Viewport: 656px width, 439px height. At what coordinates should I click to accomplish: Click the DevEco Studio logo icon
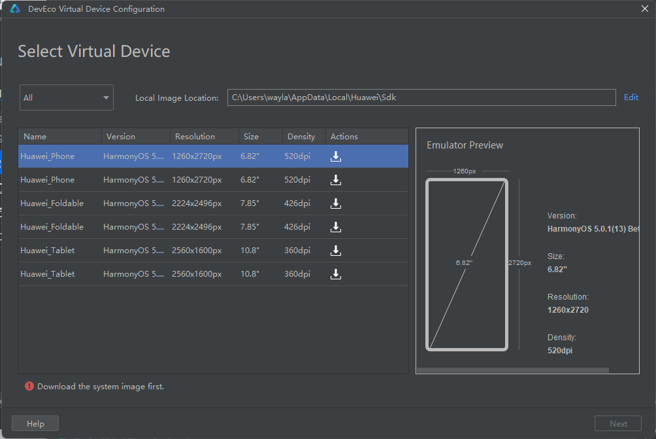(15, 9)
